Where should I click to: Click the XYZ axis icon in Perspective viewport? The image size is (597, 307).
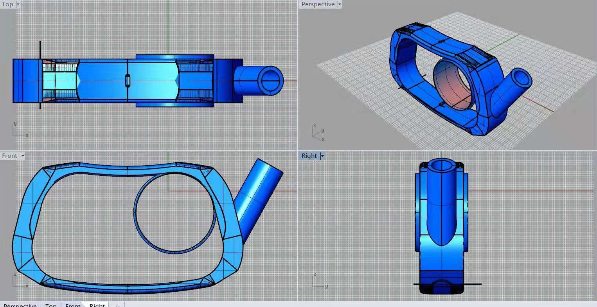click(318, 132)
